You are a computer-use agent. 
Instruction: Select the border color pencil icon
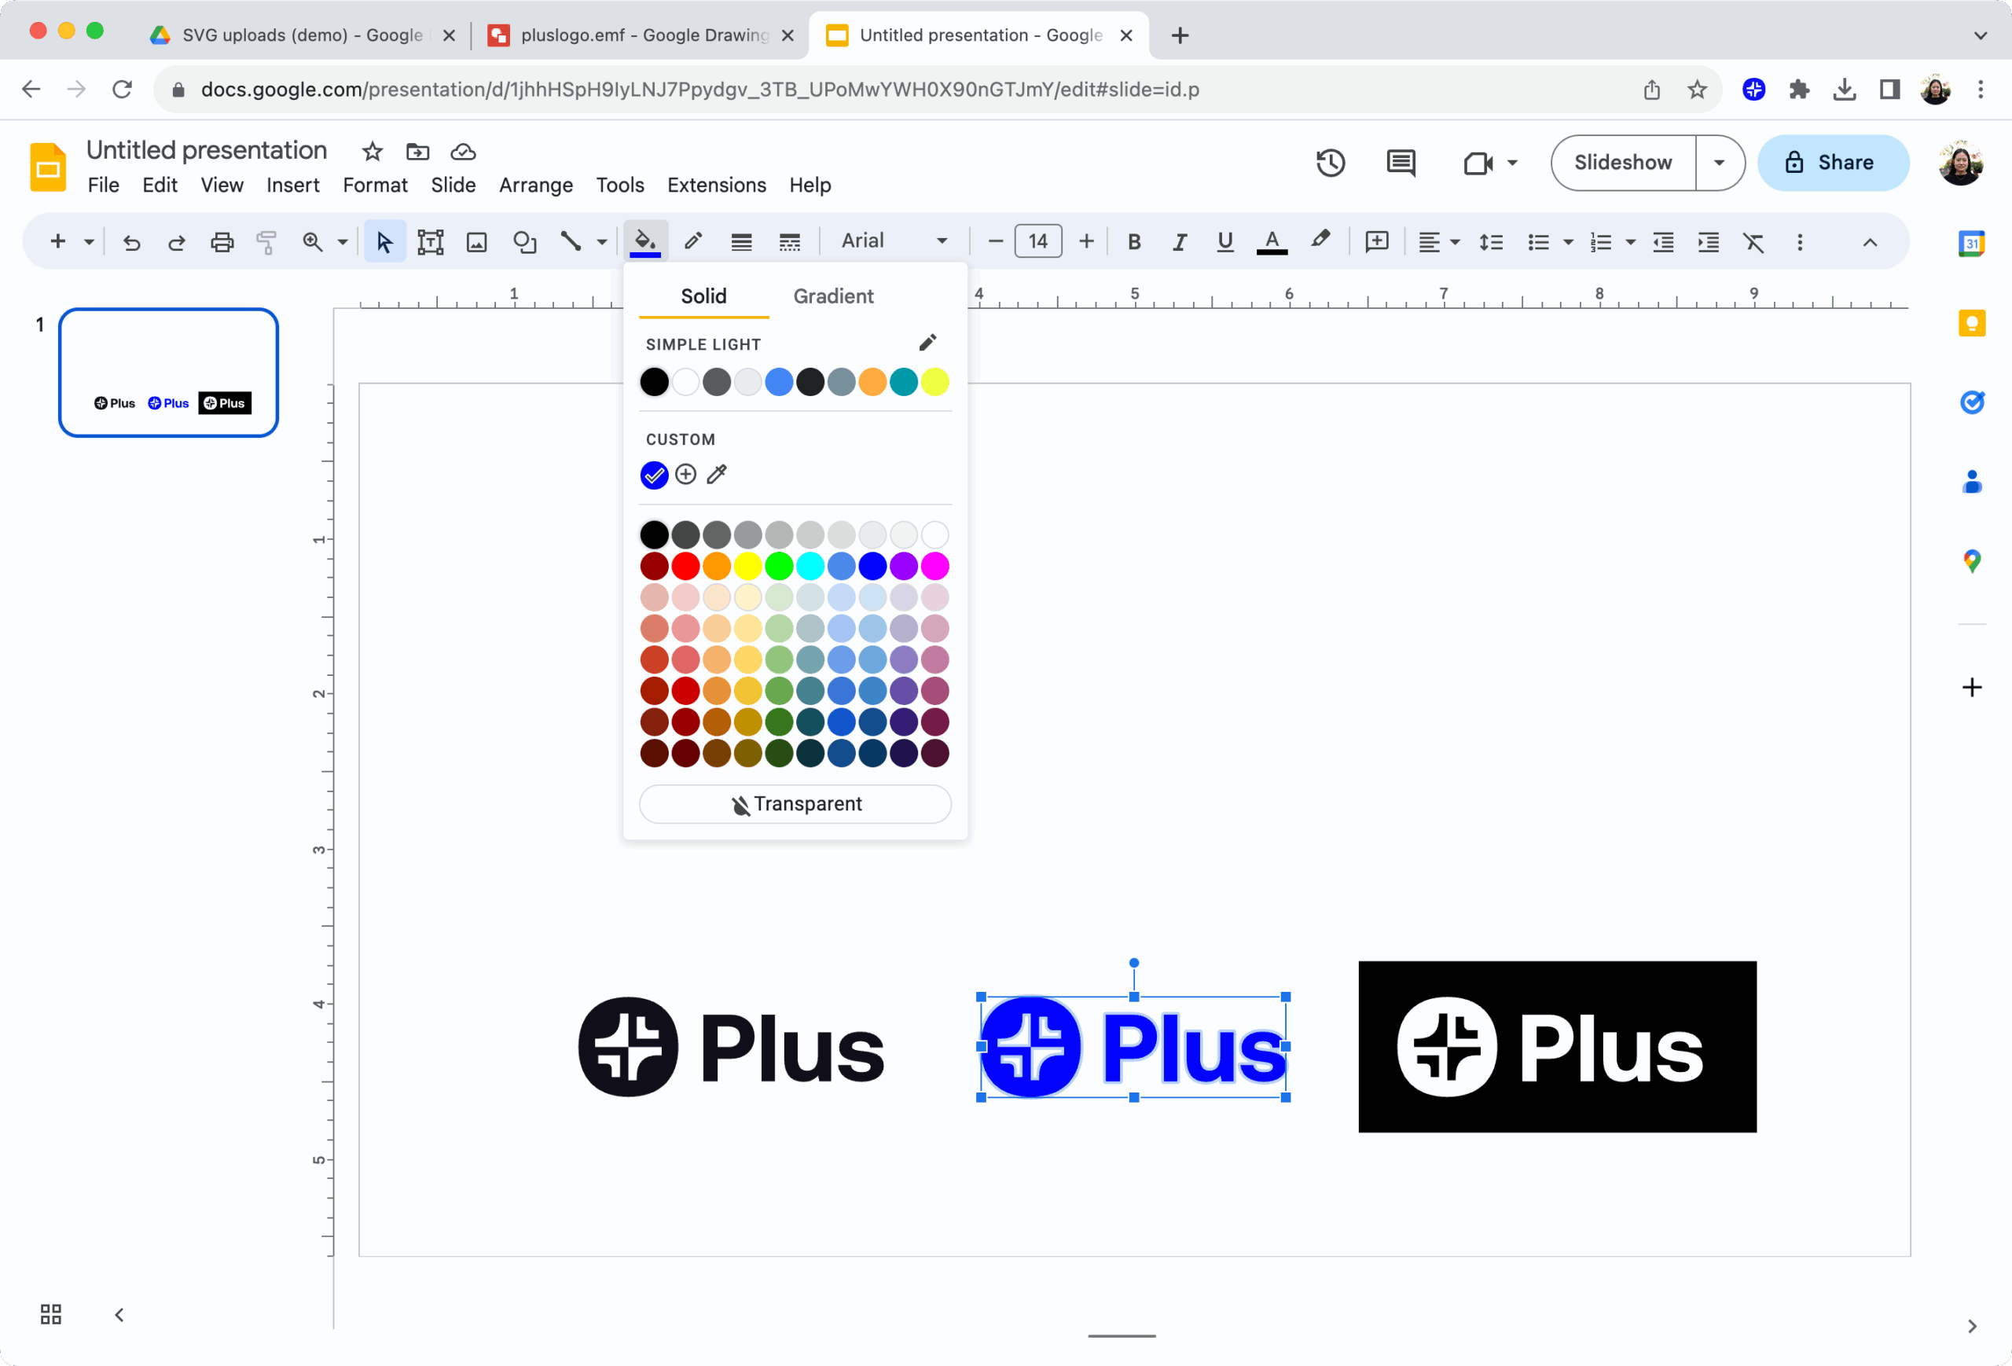point(692,241)
